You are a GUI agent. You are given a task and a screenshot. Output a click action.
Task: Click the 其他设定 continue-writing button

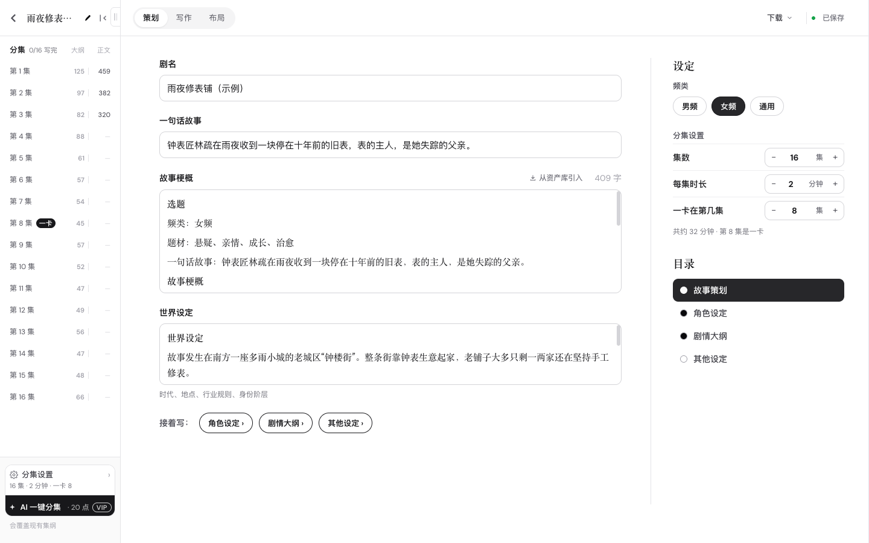pyautogui.click(x=345, y=423)
